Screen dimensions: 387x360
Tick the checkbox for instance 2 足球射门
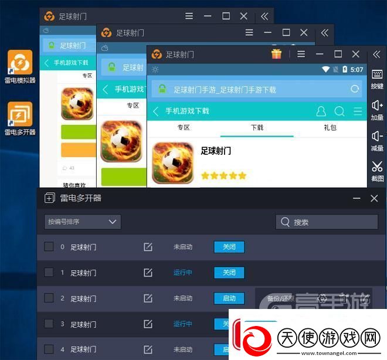click(x=49, y=298)
